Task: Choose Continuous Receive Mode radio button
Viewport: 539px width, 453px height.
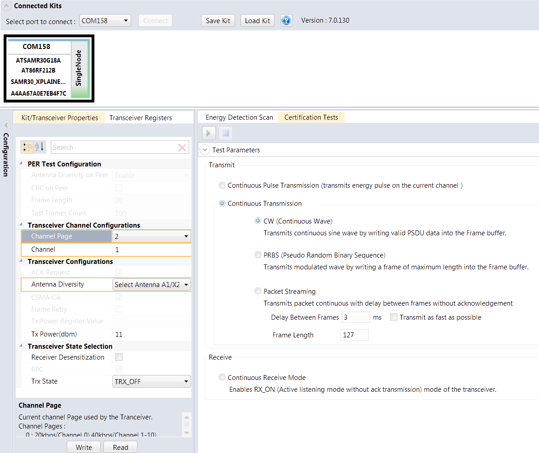Action: [222, 377]
